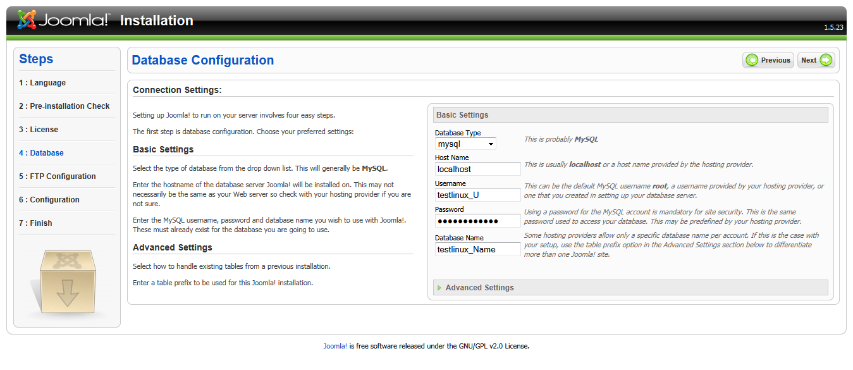
Task: Click the install box image under Steps
Action: coord(67,283)
